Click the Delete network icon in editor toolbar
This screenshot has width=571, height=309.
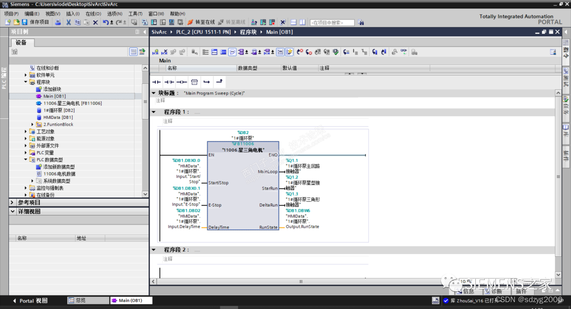(x=164, y=52)
